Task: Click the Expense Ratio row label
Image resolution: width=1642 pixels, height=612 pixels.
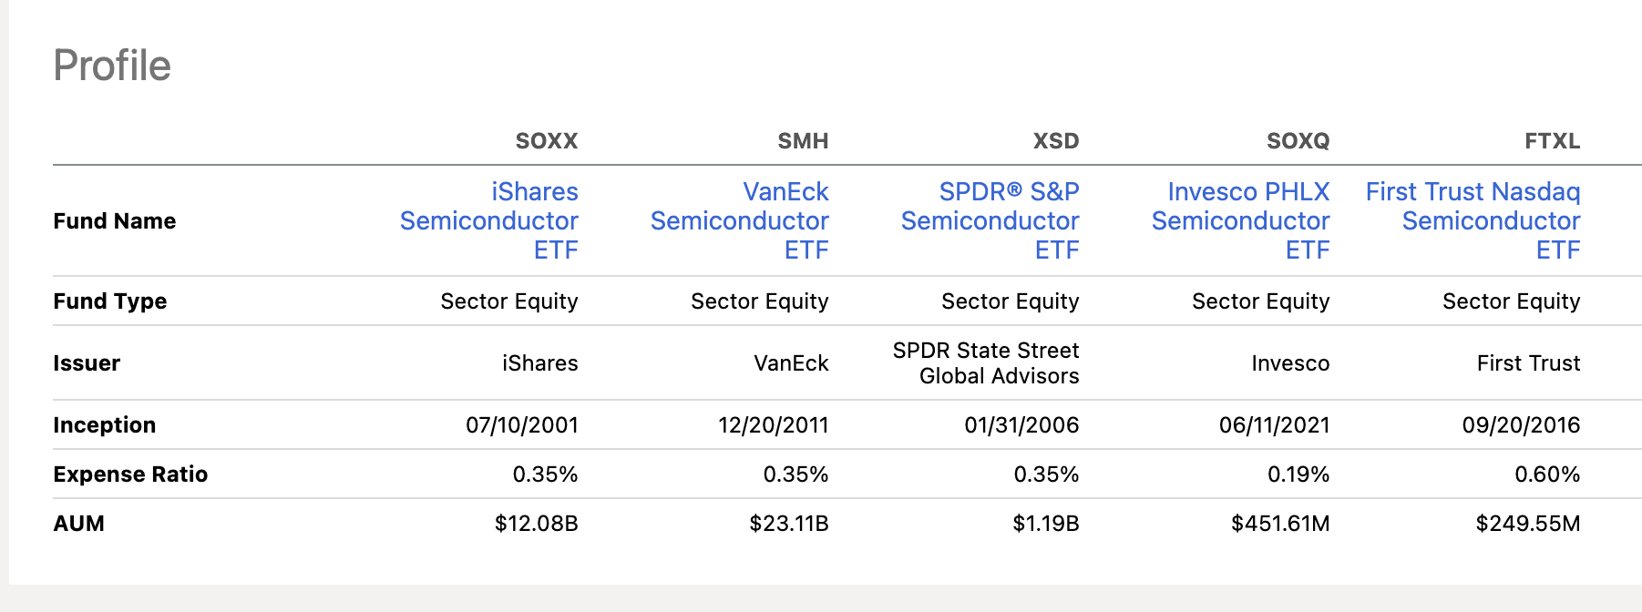Action: (130, 474)
